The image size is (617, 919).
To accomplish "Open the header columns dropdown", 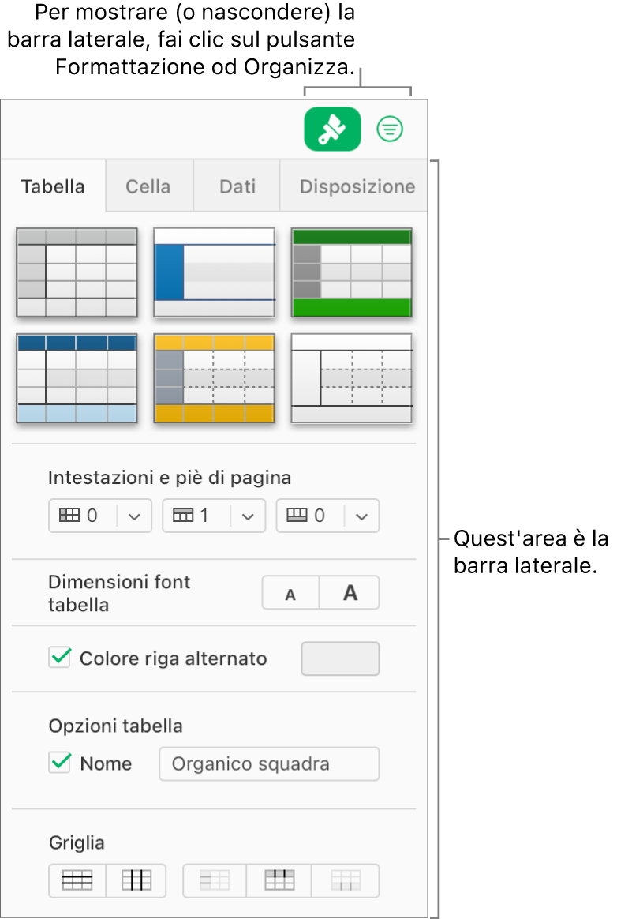I will (134, 515).
